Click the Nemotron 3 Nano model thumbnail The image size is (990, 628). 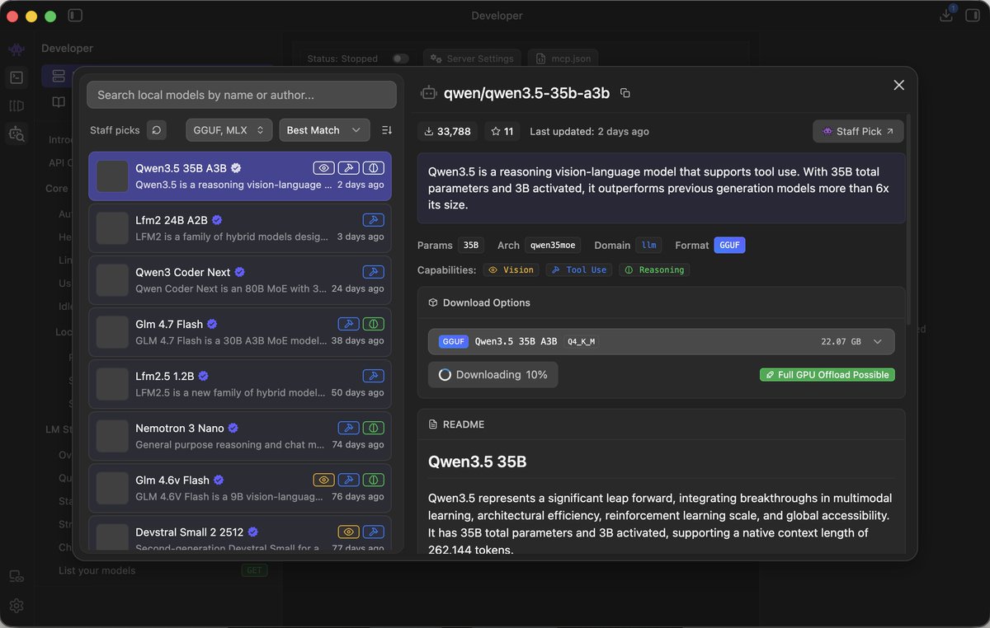pos(112,436)
